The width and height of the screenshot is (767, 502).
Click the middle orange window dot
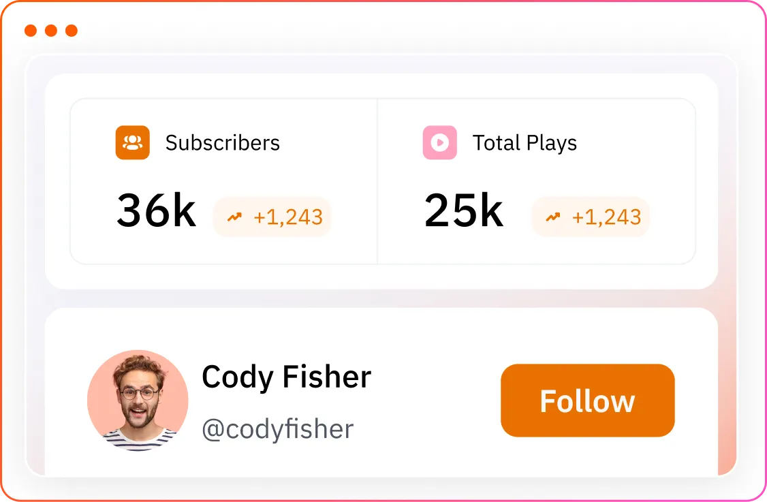pos(50,31)
